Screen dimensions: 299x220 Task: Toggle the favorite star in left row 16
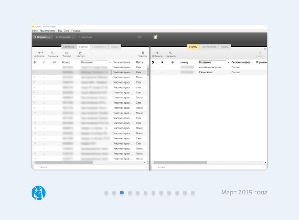point(44,144)
